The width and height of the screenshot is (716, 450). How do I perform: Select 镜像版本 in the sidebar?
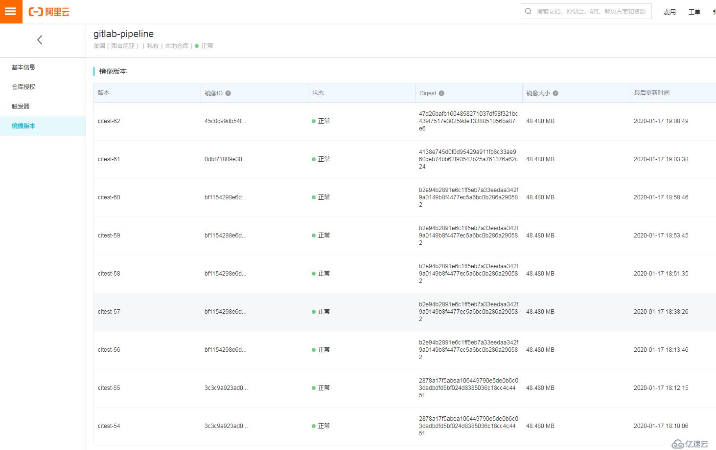click(43, 126)
